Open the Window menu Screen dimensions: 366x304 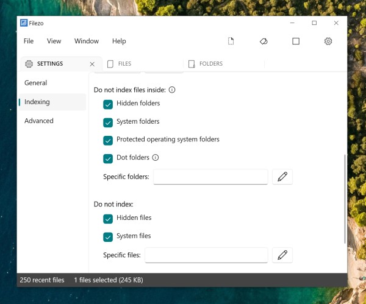tap(87, 41)
